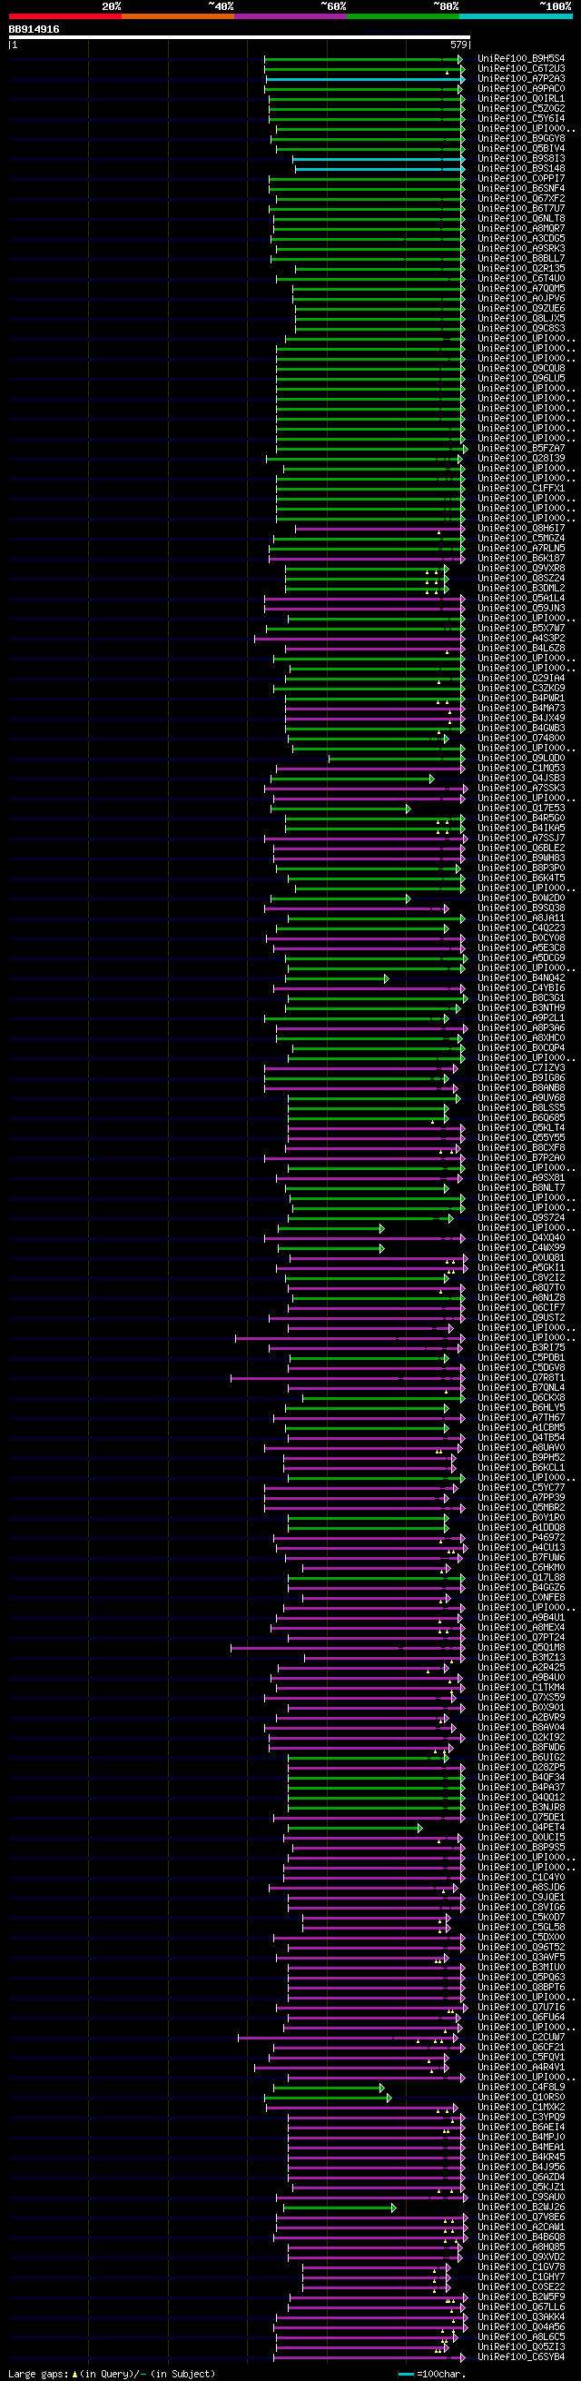Screen dimensions: 581x2381
Task: Click the label UniRef100_A1CBM5
Action: (521, 1428)
